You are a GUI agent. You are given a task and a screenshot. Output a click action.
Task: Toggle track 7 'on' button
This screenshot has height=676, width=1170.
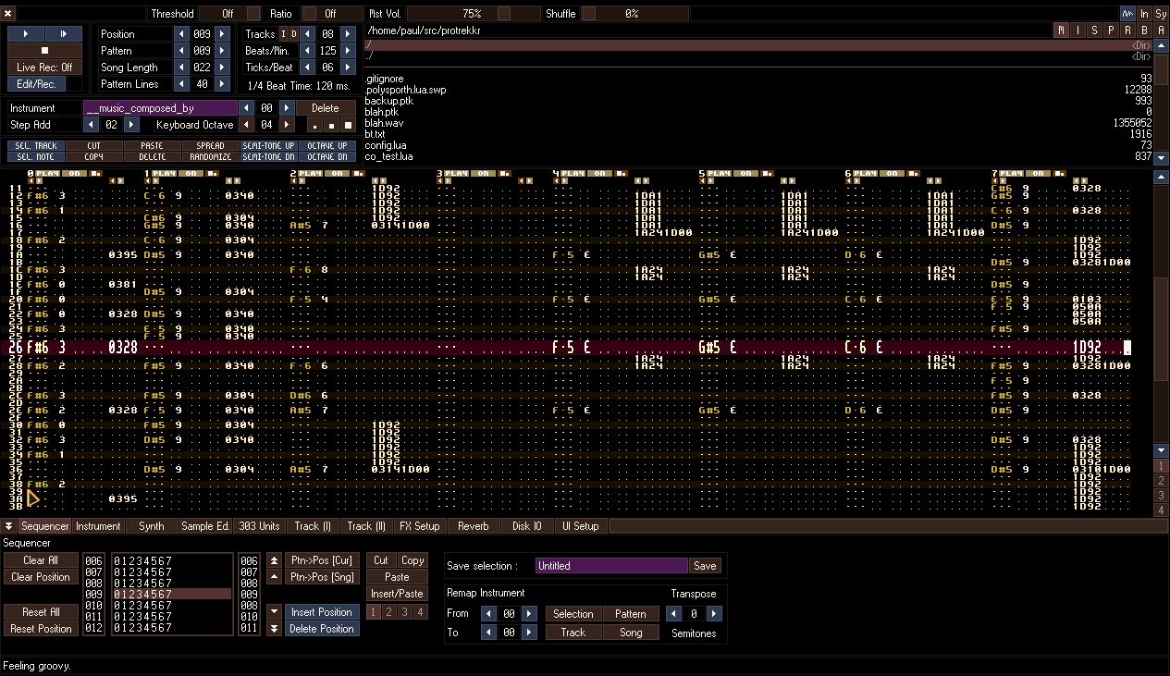coord(1038,173)
